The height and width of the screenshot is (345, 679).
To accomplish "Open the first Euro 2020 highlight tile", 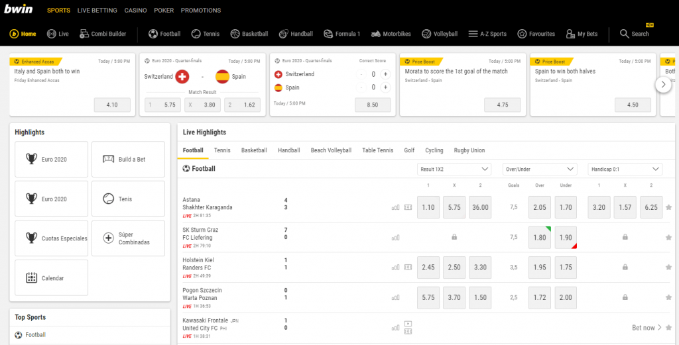I will click(x=52, y=160).
